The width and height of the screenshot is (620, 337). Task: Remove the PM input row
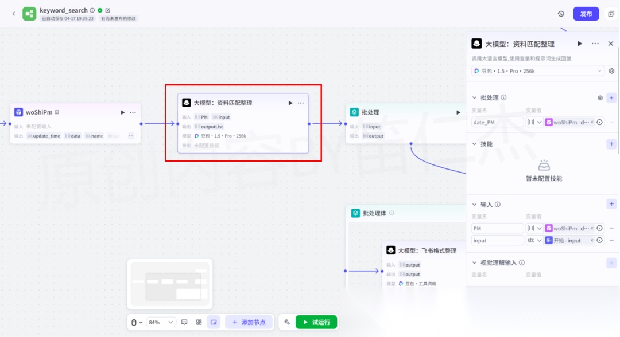click(611, 228)
